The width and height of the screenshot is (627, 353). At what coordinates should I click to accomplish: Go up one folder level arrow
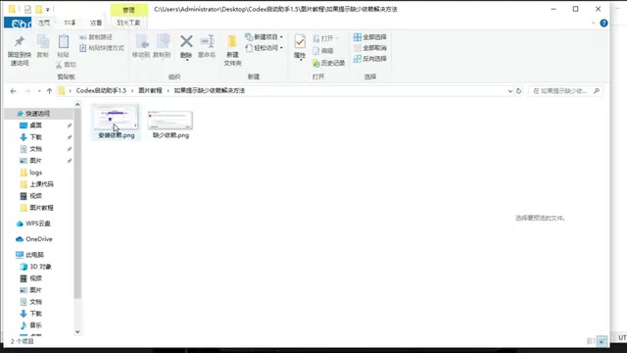point(49,91)
